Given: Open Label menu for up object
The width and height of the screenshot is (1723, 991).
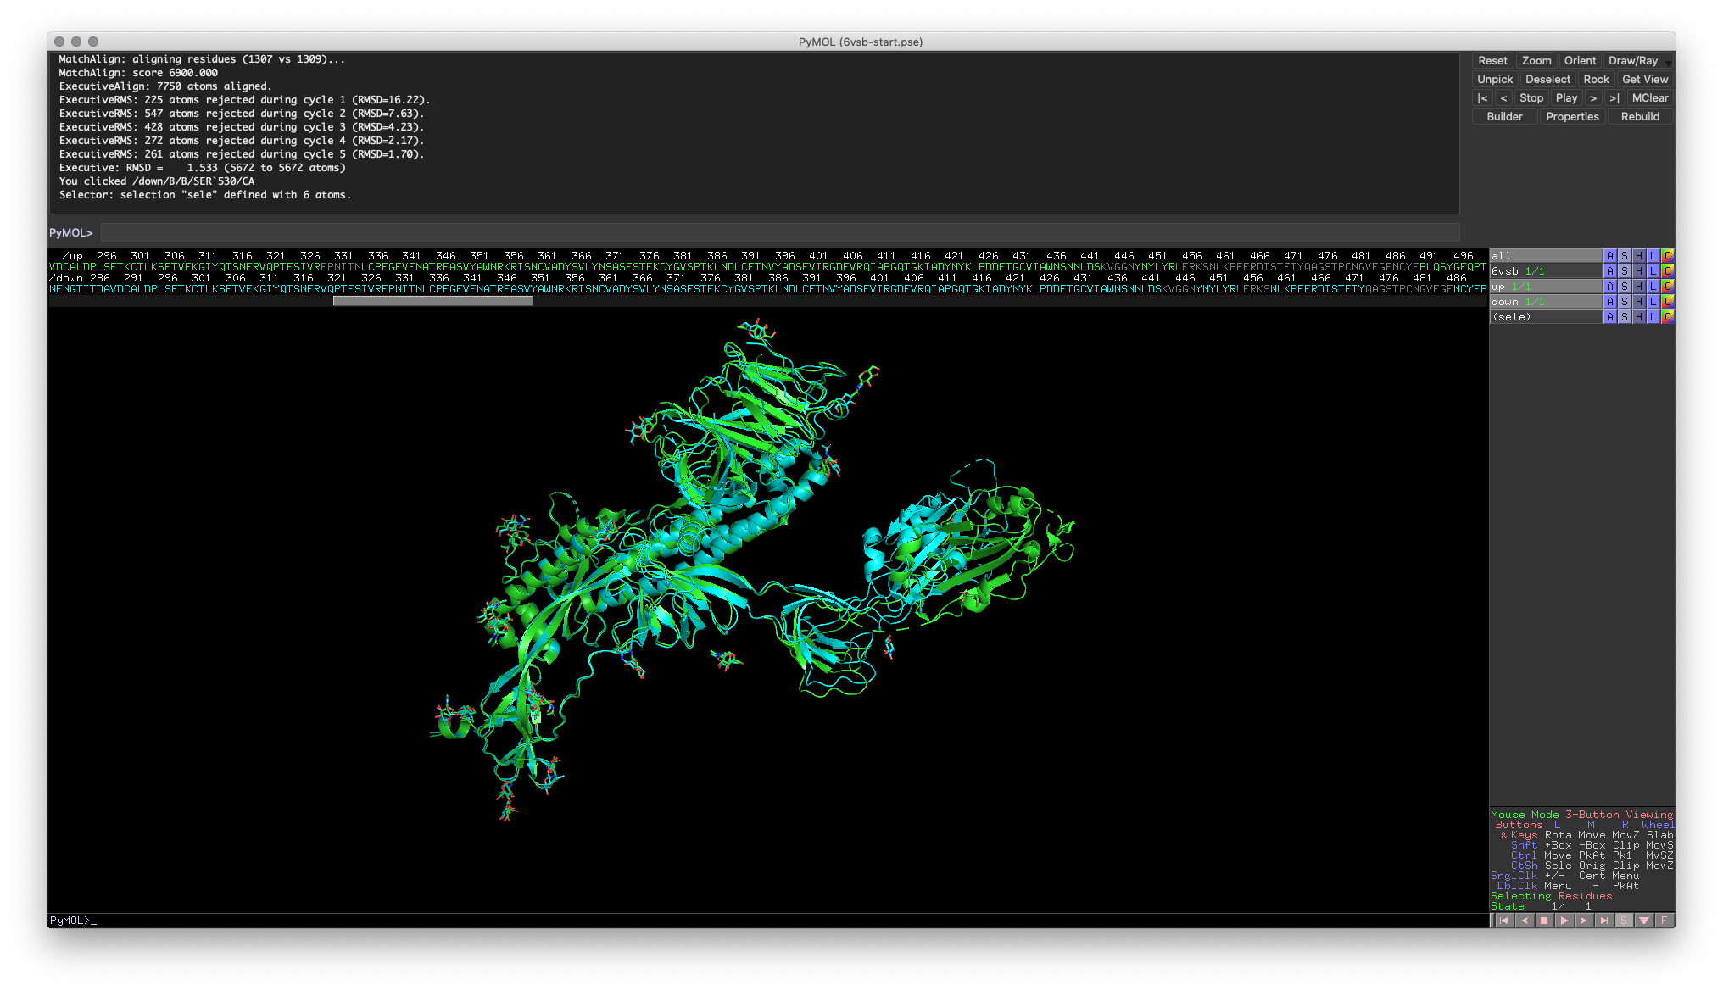Looking at the screenshot, I should pyautogui.click(x=1653, y=287).
